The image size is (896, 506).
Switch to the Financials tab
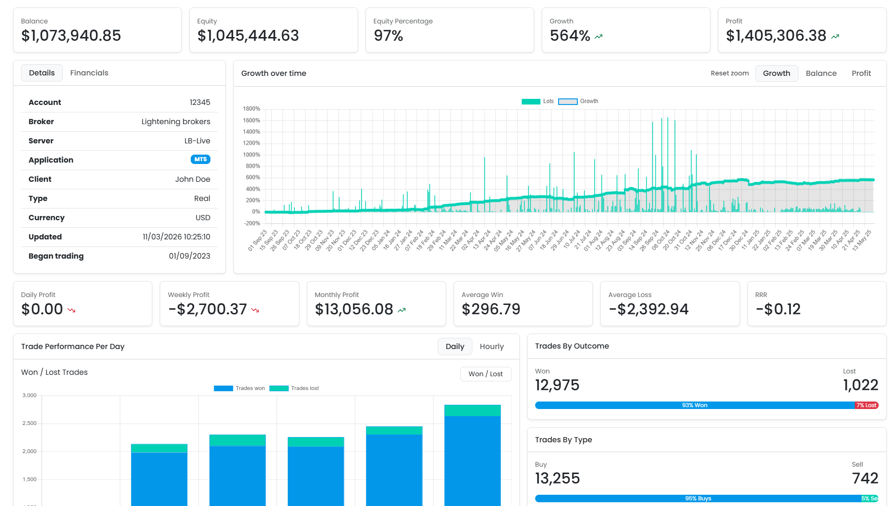coord(89,73)
